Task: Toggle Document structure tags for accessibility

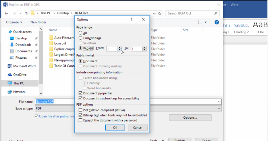Action: click(80, 98)
